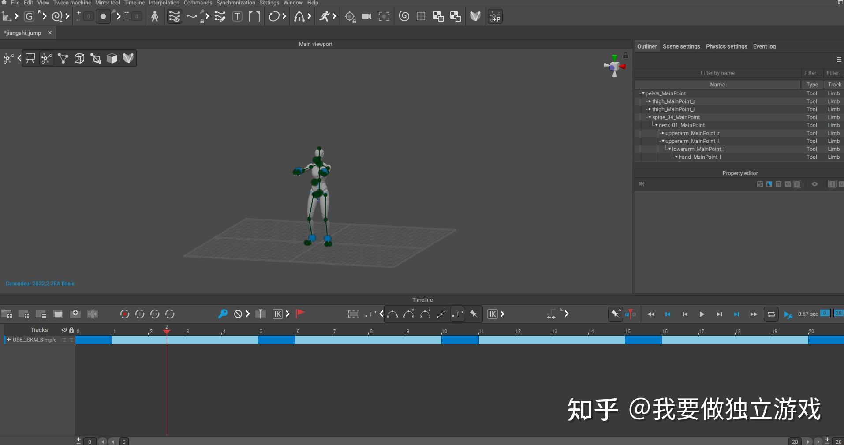This screenshot has width=844, height=445.
Task: Select the Text annotation tool
Action: pos(238,16)
